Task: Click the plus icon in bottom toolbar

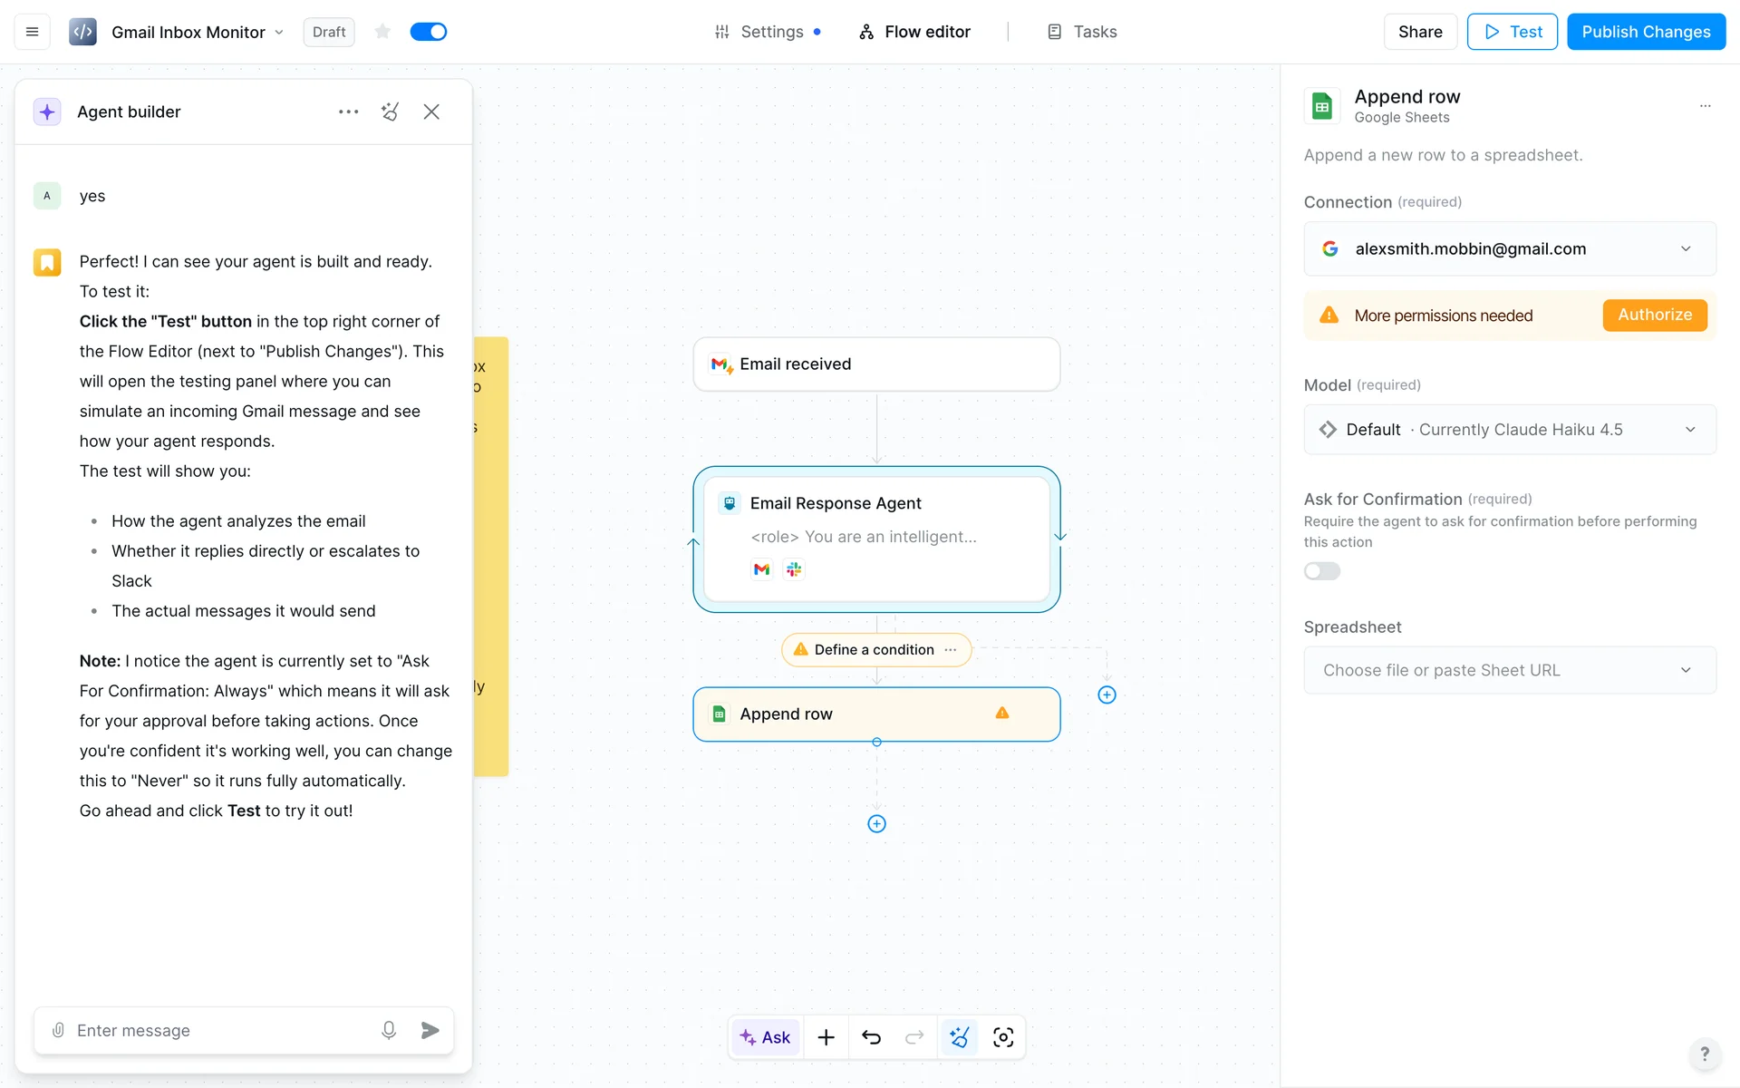Action: pyautogui.click(x=826, y=1037)
